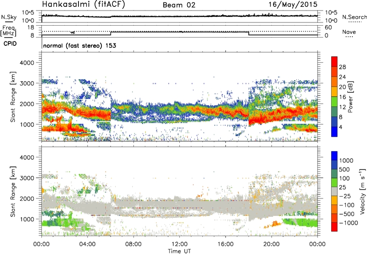This screenshot has height=254, width=367.
Task: Click the red bottom segment of Velocity color bar
Action: click(334, 227)
